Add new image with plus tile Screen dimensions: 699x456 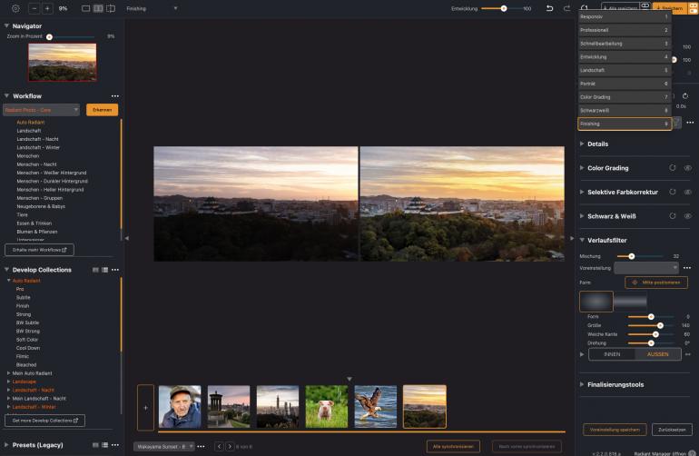145,406
